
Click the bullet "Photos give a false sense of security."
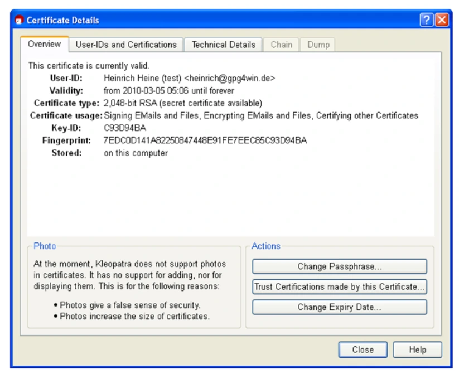[x=130, y=305]
